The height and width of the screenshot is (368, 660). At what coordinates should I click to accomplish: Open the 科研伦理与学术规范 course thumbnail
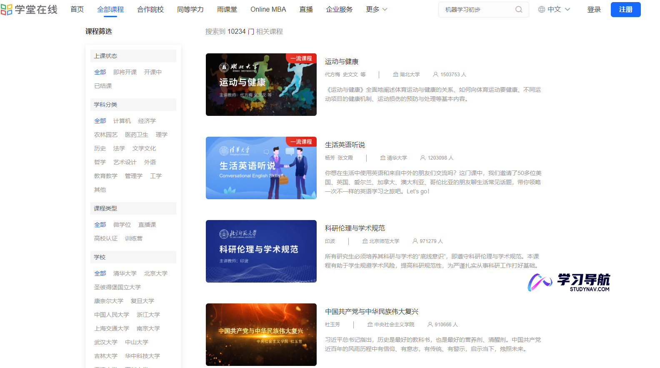[261, 251]
